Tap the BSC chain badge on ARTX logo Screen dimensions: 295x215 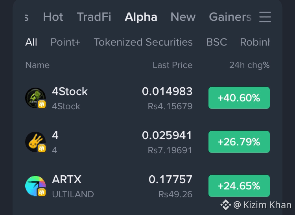pyautogui.click(x=42, y=192)
